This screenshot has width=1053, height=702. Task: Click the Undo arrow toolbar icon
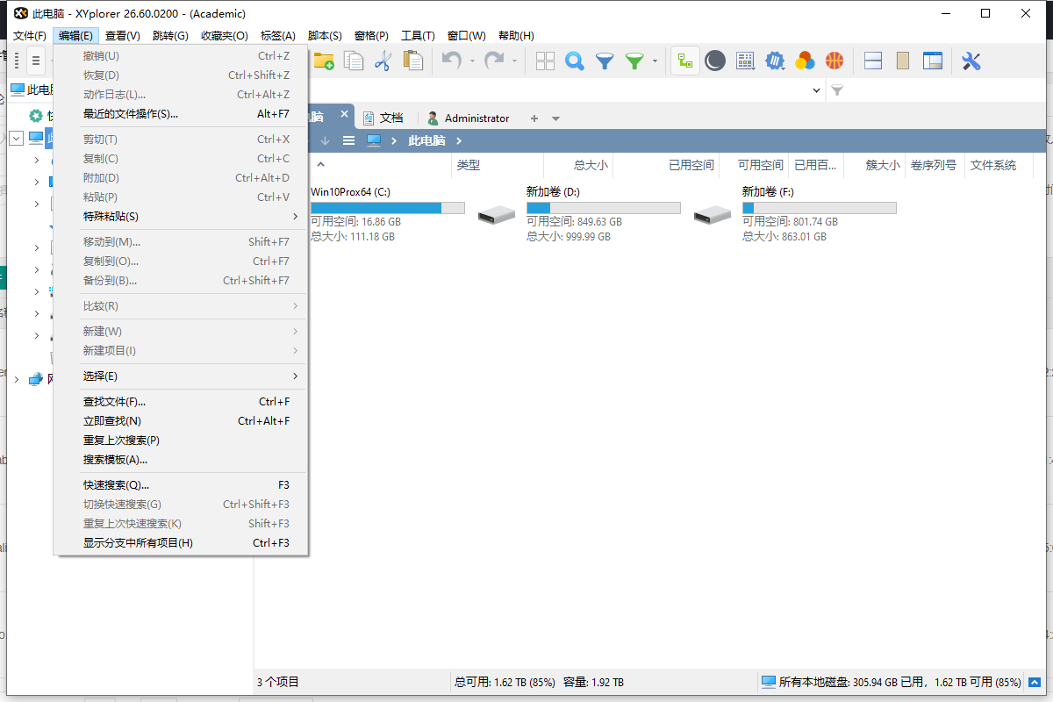(x=451, y=61)
